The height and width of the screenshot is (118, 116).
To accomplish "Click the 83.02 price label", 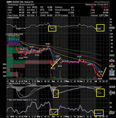I will point(32,47).
